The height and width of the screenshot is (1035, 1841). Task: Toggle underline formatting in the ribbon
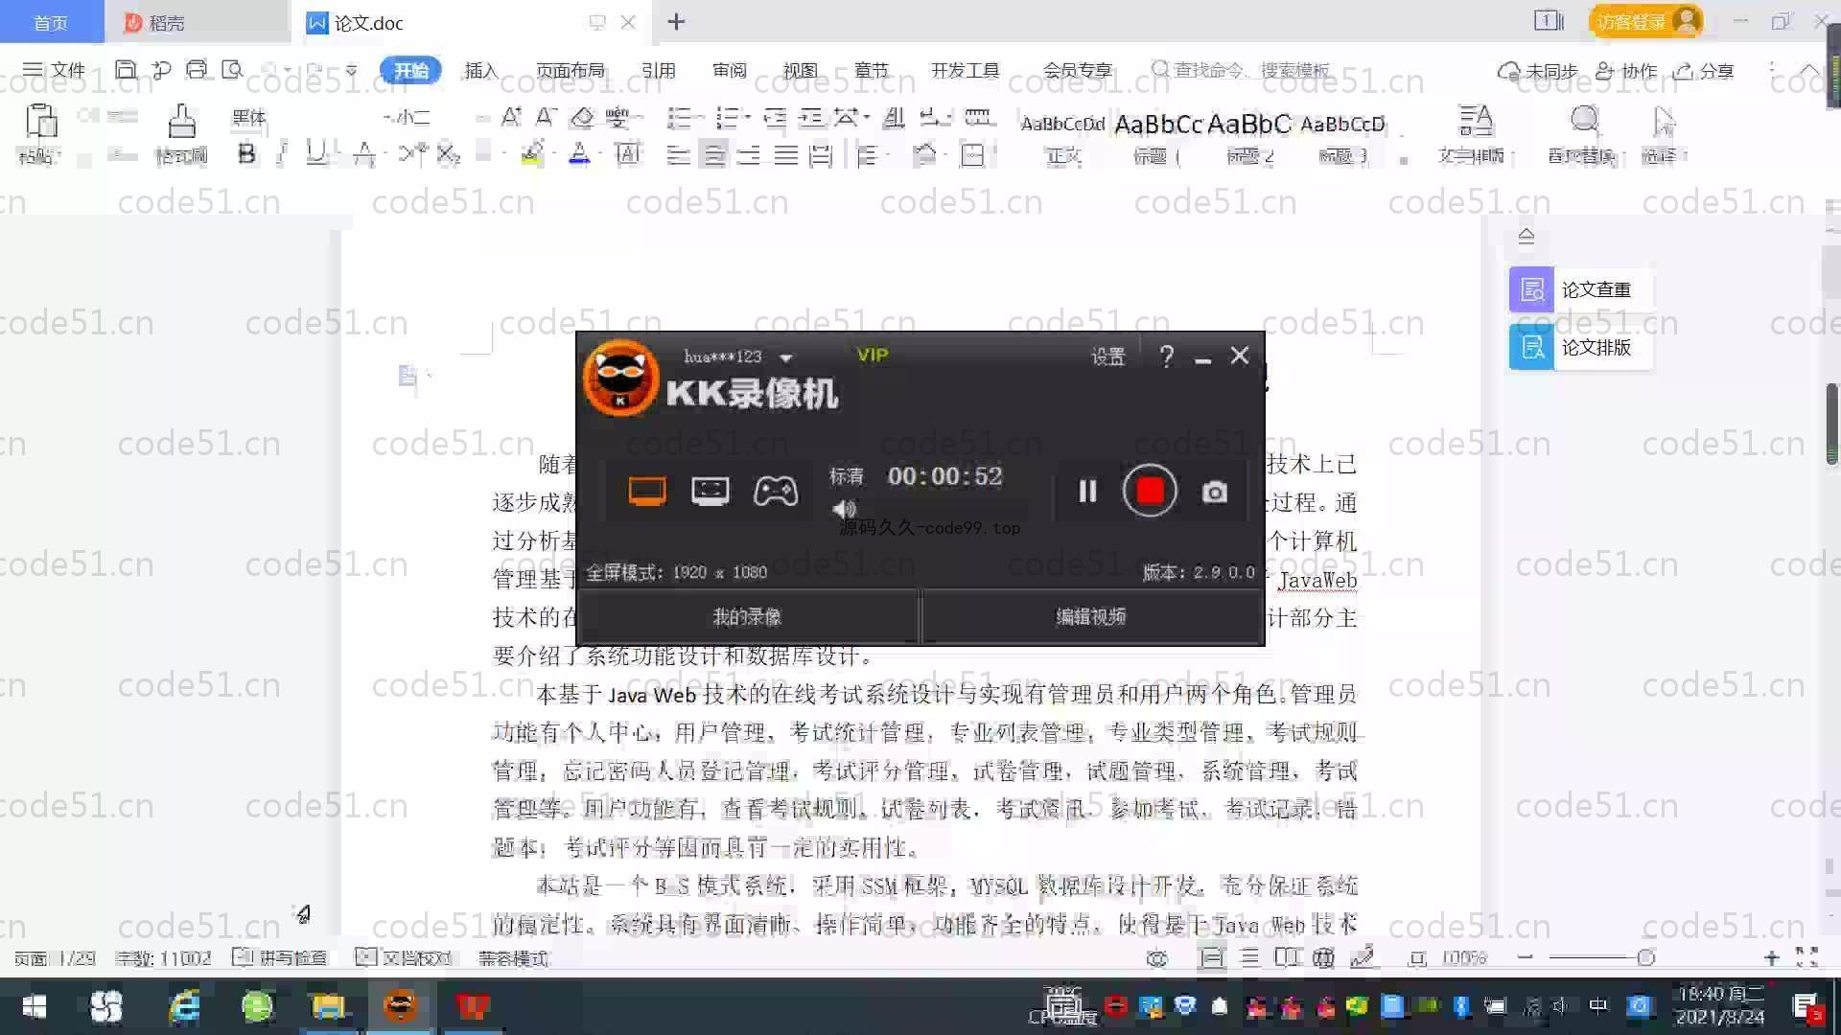(315, 154)
